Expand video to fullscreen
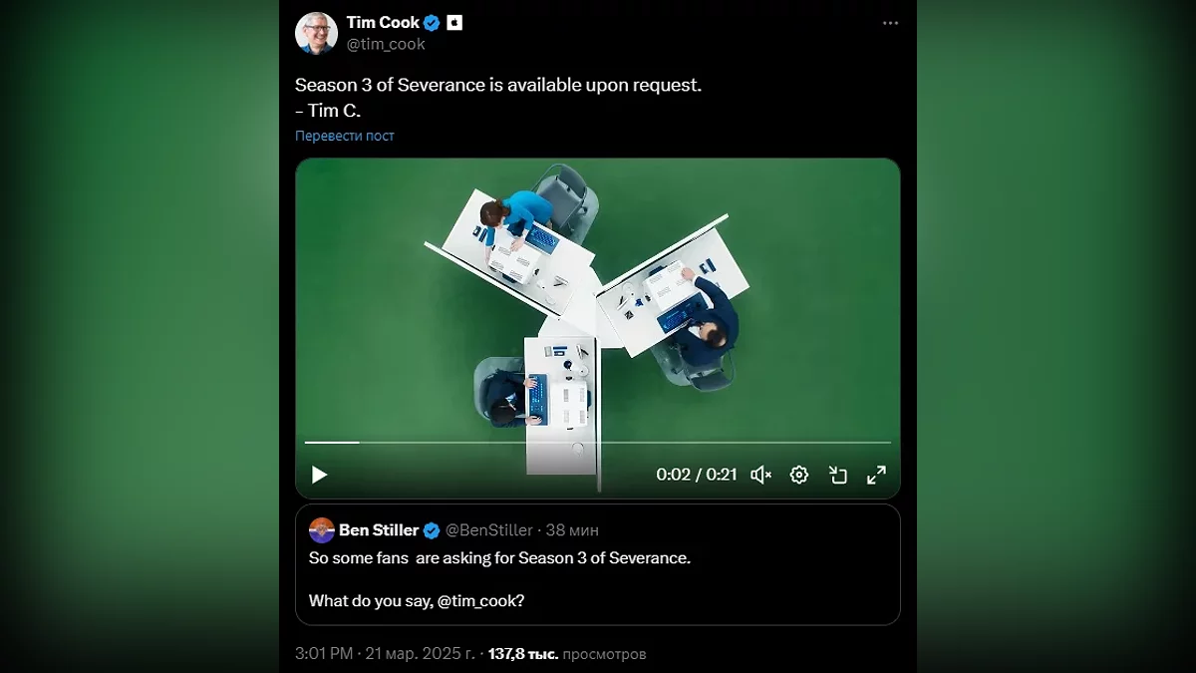 click(876, 475)
